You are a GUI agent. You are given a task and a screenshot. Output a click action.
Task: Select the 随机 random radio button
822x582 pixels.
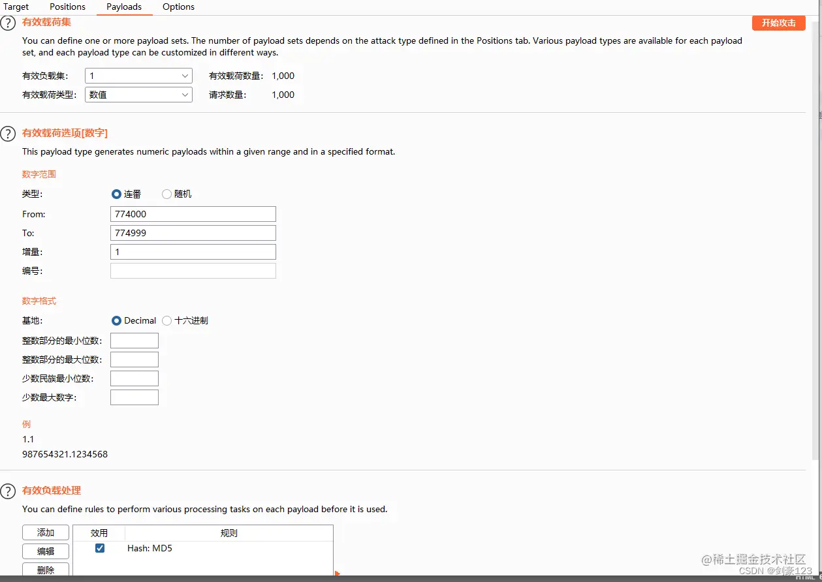click(x=166, y=194)
